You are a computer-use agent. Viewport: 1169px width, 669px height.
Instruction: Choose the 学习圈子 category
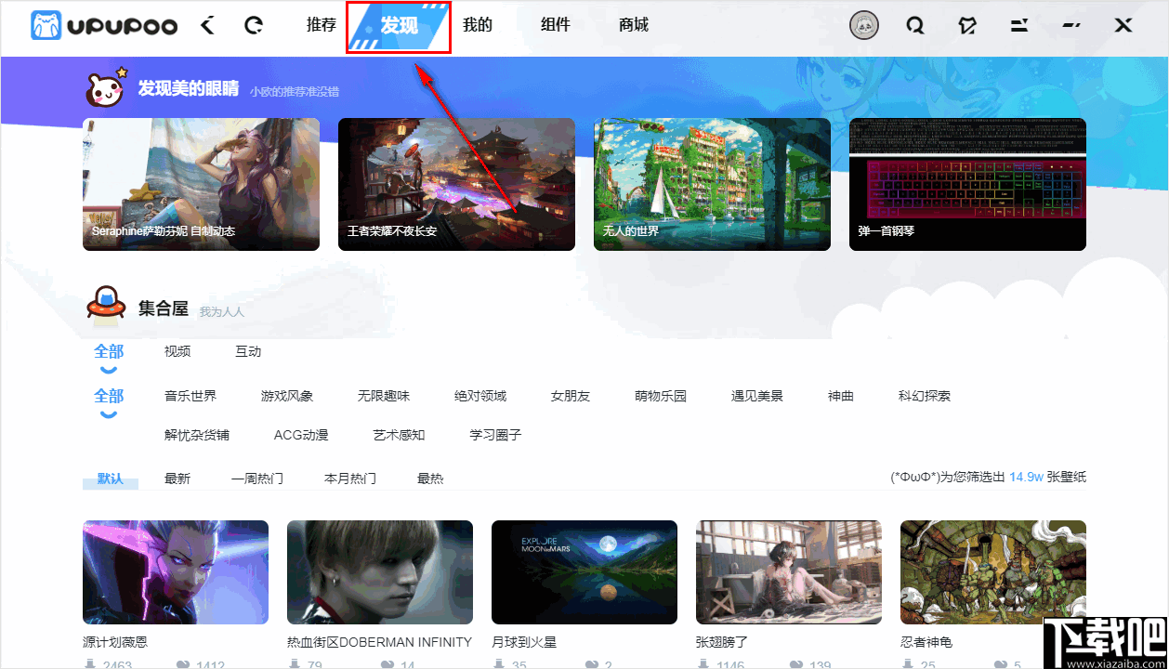(495, 435)
